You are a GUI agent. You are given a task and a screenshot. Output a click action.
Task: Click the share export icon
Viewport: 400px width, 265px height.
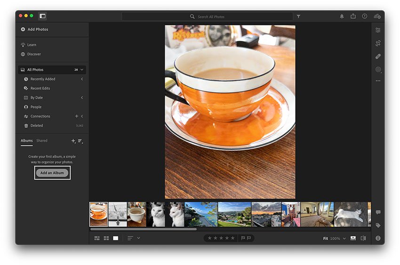coord(353,16)
